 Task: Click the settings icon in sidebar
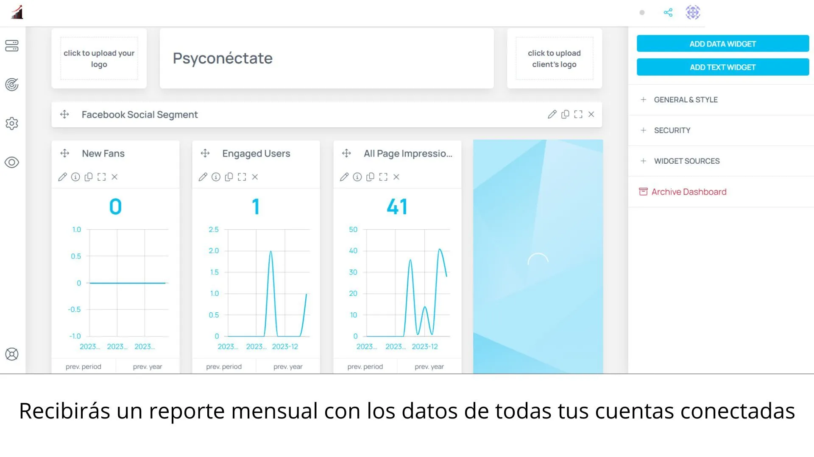12,123
